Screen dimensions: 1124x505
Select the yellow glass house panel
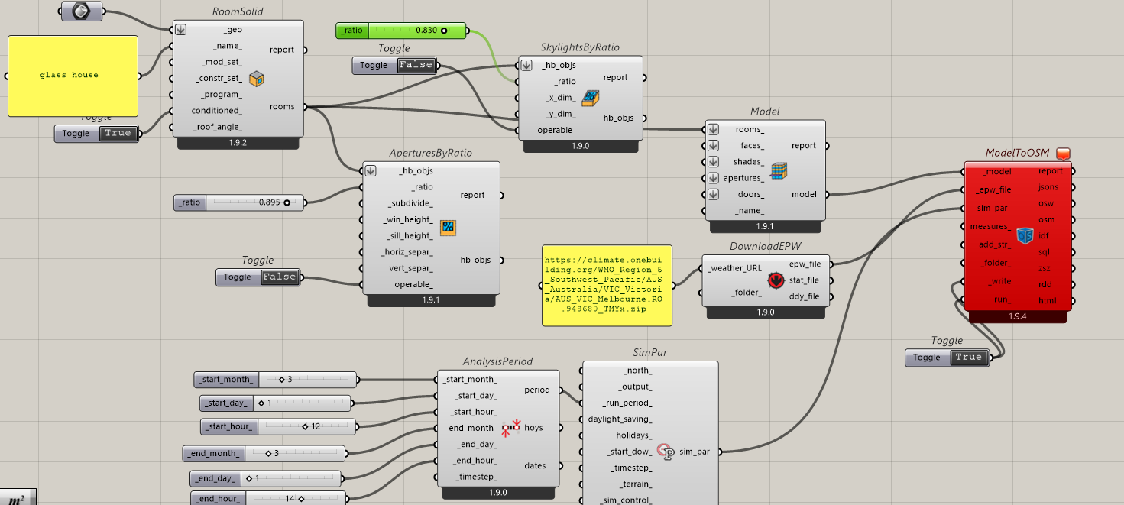(x=73, y=76)
